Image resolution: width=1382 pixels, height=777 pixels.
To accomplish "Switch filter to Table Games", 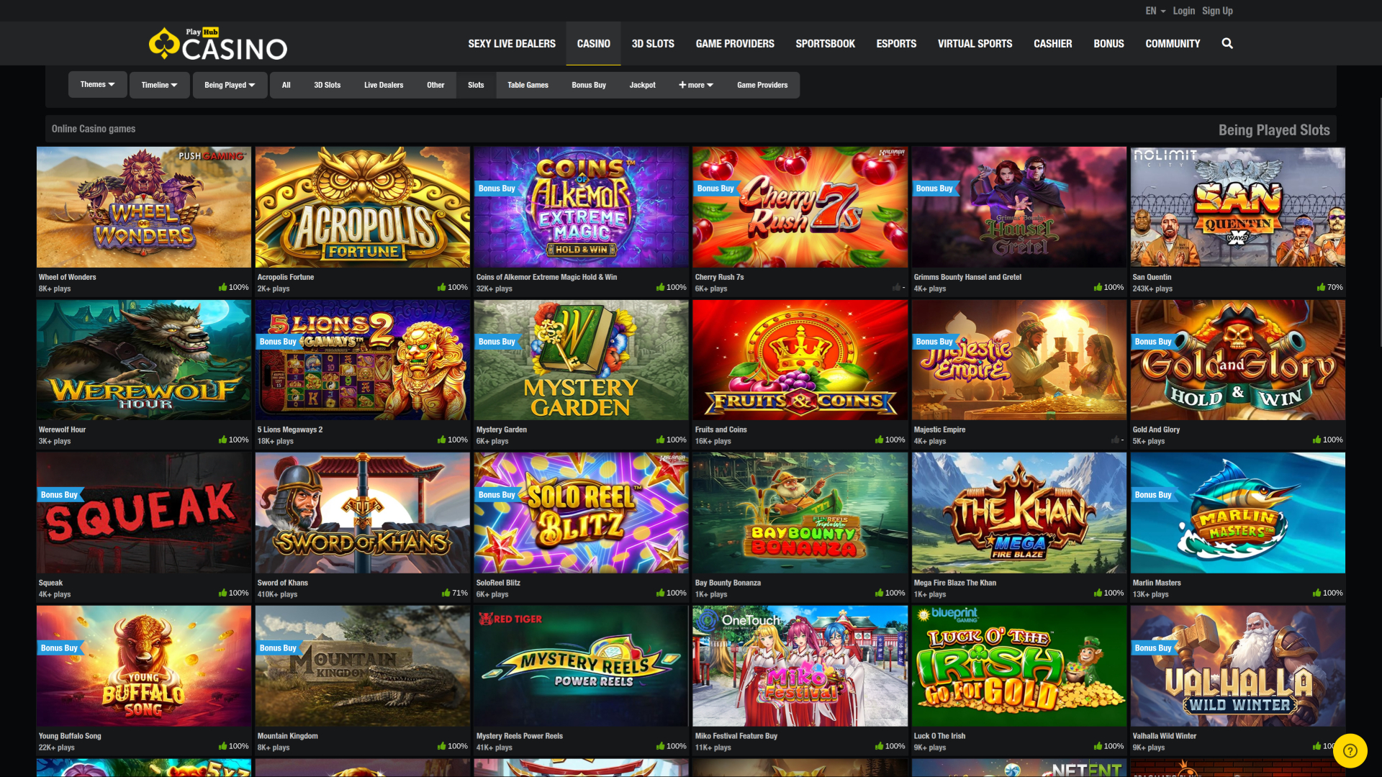I will (528, 85).
